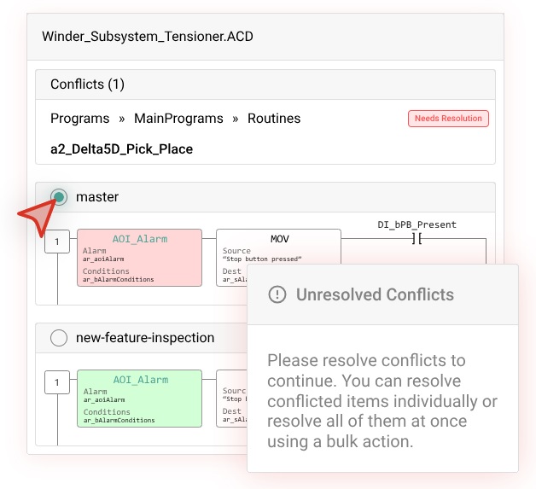Viewport: 536px width, 489px height.
Task: Click rung number 1 in new-feature-inspection
Action: click(x=57, y=382)
